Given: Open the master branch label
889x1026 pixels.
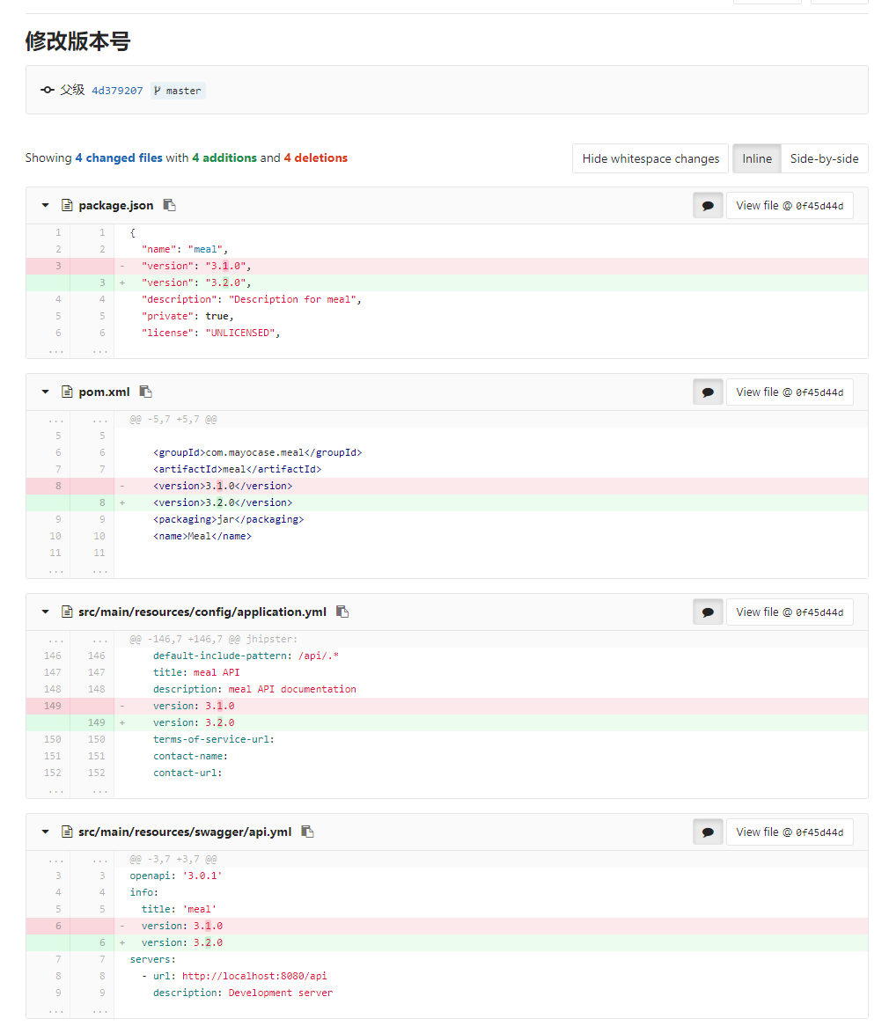Looking at the screenshot, I should pos(178,91).
